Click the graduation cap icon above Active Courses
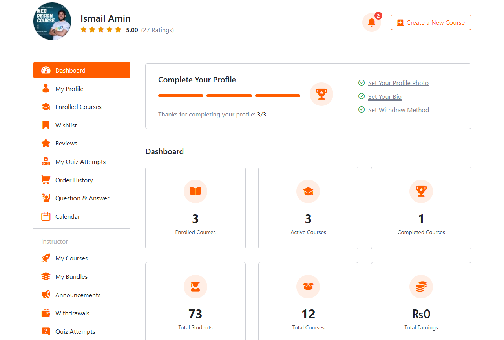Viewport: 504px width, 340px height. tap(308, 191)
